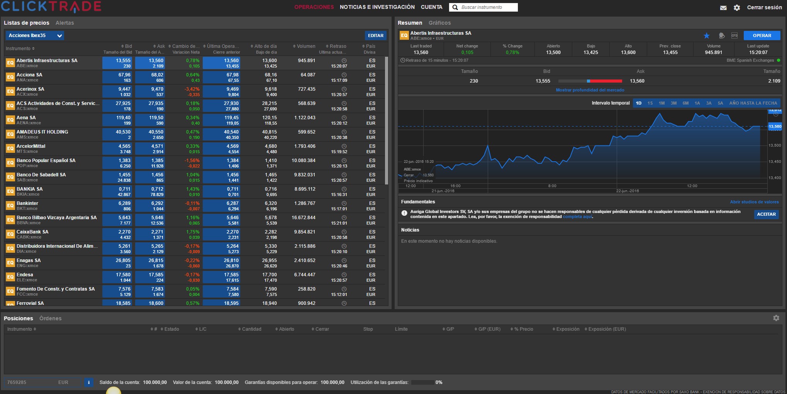
Task: Click the delay clock icon in Endesa row
Action: pyautogui.click(x=344, y=275)
